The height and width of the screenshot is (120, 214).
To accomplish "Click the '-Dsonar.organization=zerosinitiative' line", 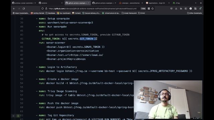I will click(73, 51).
